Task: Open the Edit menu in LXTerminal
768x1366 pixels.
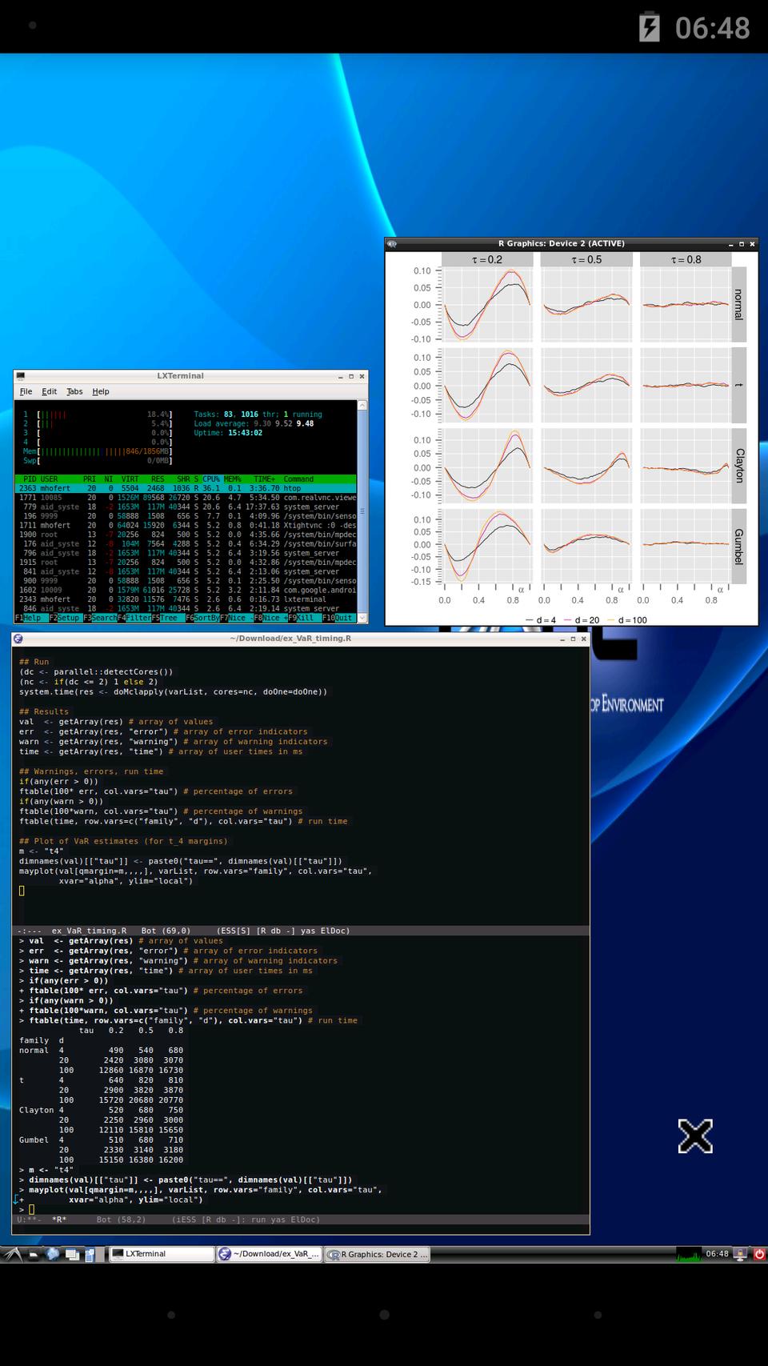Action: tap(49, 391)
